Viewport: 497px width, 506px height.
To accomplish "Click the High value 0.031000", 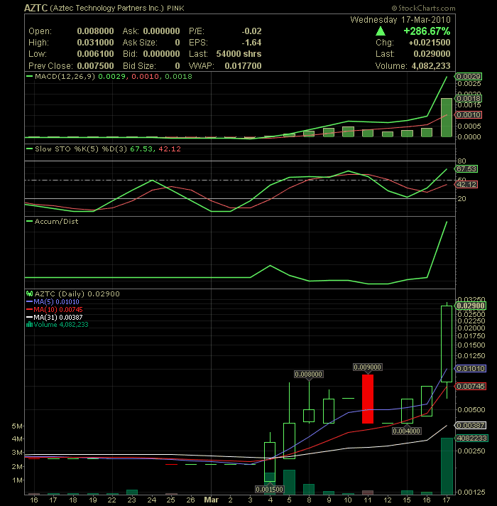I will 95,43.
